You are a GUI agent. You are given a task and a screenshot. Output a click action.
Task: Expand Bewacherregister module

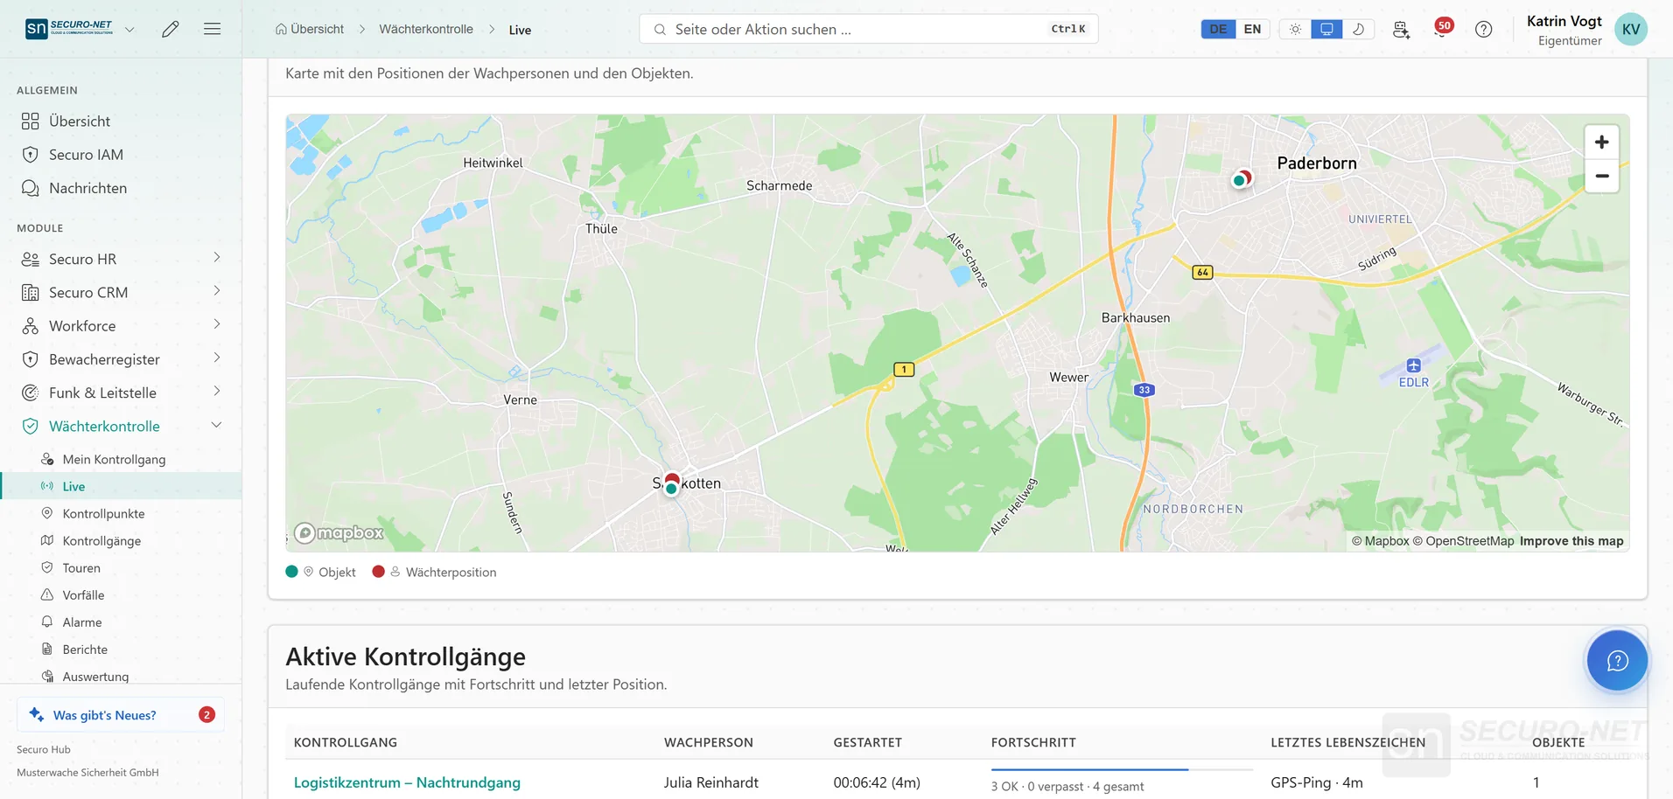tap(121, 359)
